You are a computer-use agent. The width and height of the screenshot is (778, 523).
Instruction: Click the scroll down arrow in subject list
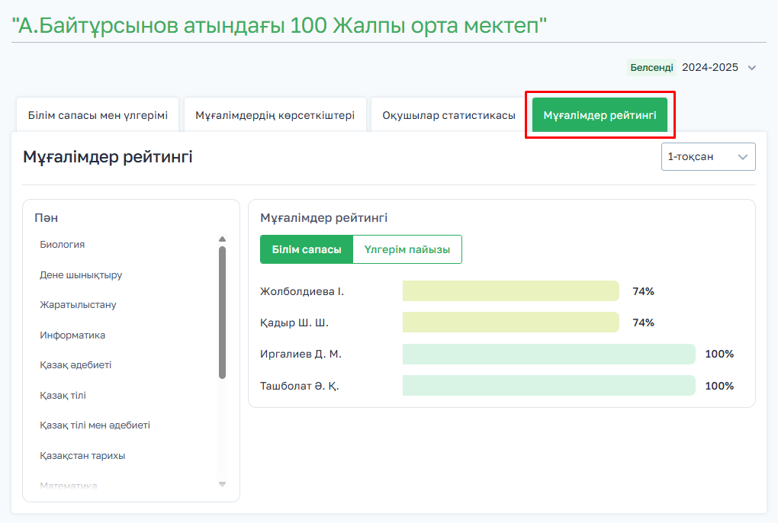point(222,484)
